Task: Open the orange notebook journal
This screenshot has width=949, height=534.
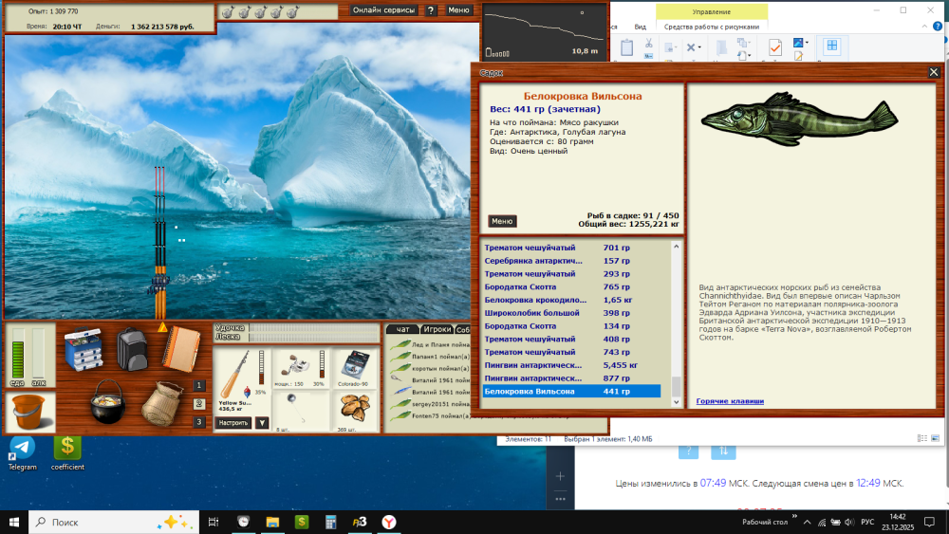Action: pyautogui.click(x=181, y=350)
